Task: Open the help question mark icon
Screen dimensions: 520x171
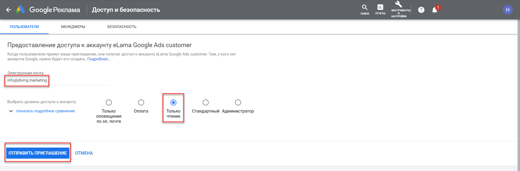Action: pos(421,10)
